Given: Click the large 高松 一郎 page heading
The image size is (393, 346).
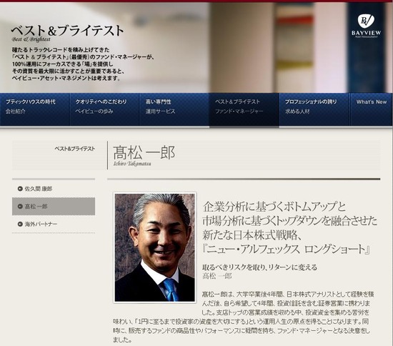Looking at the screenshot, I should click(x=144, y=153).
